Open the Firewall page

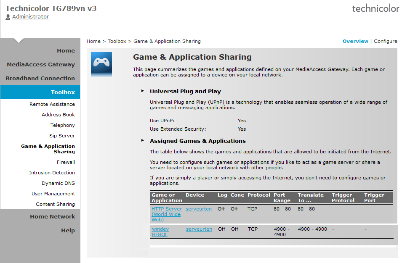[x=66, y=162]
